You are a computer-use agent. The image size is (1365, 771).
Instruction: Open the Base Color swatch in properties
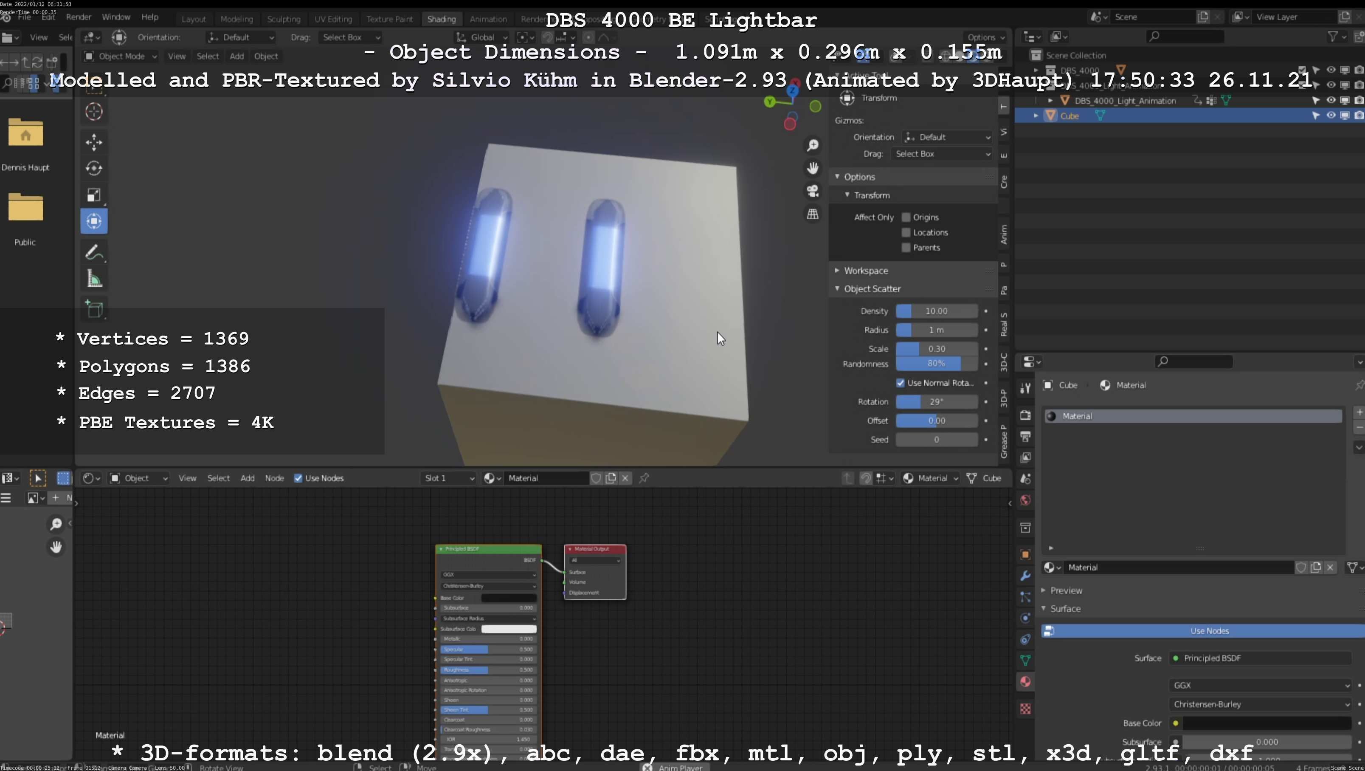coord(1266,723)
